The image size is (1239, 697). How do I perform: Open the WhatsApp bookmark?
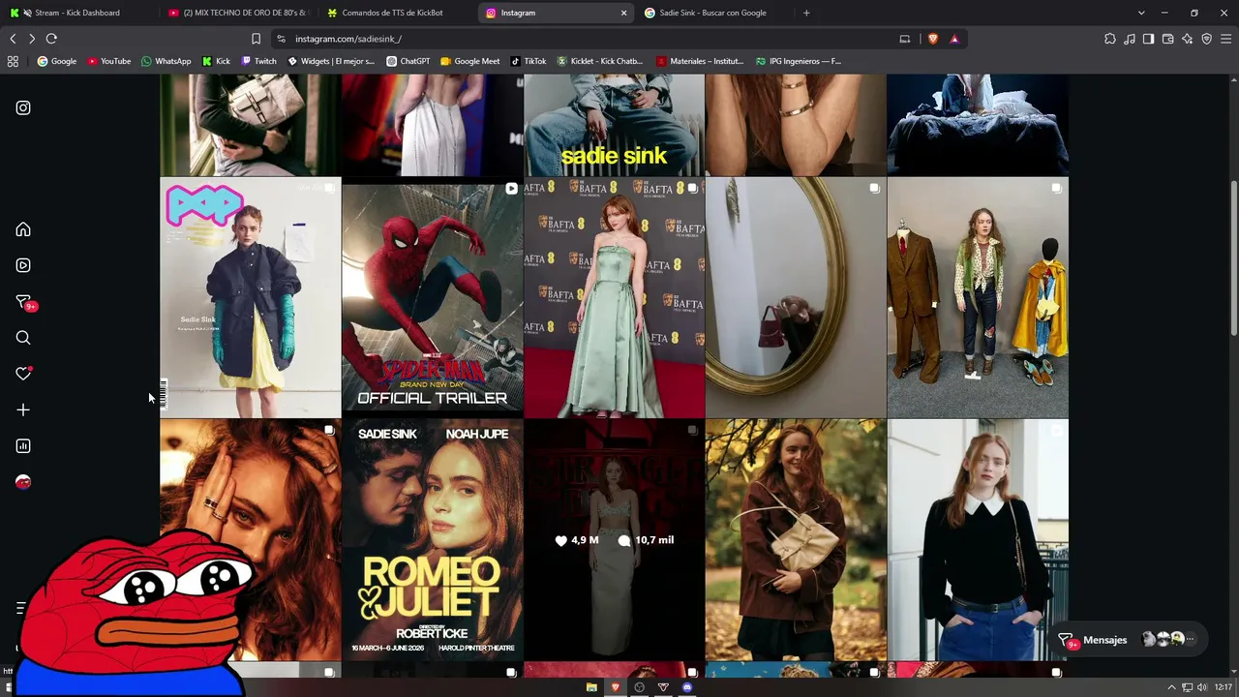[166, 61]
